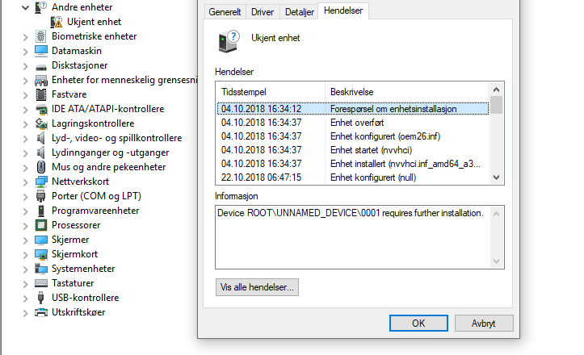Click the Lyd-, video- og spillkontrollere icon
The image size is (584, 355).
pyautogui.click(x=41, y=138)
